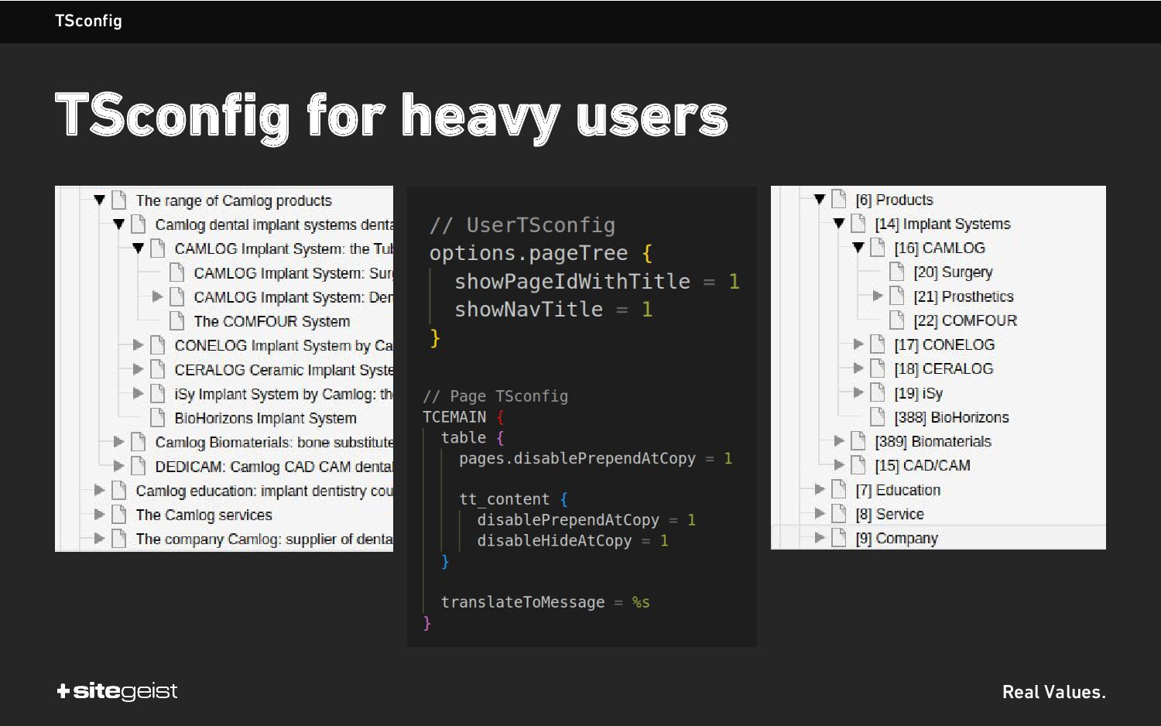Collapse 'CAMLOG Implant System: the Tub' node
This screenshot has height=726, width=1161.
click(x=138, y=248)
